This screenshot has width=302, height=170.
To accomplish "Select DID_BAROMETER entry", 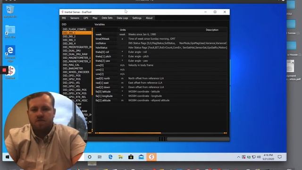I will (x=76, y=68).
